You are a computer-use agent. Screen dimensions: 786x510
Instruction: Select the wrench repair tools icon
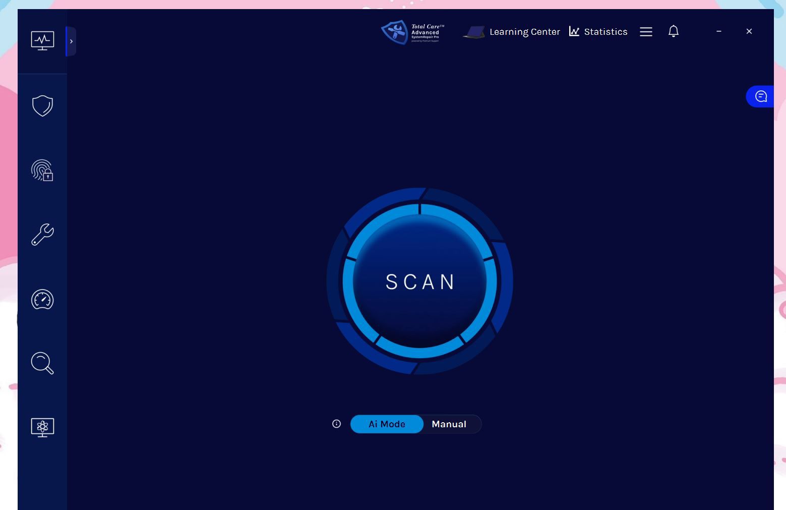(42, 235)
